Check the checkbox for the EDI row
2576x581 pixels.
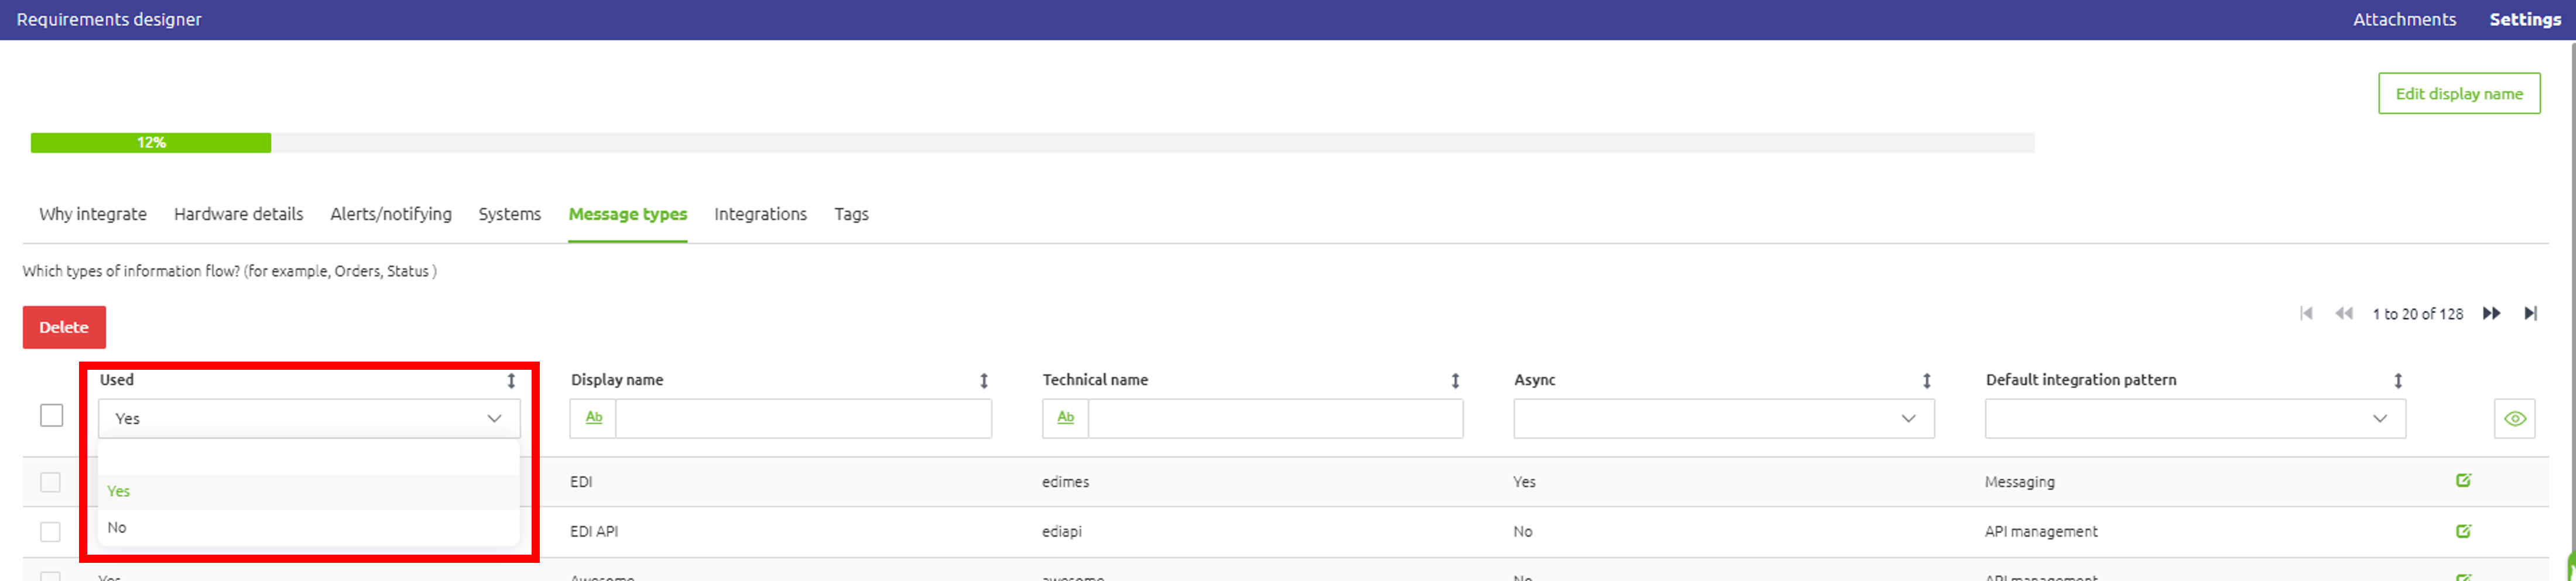tap(50, 482)
